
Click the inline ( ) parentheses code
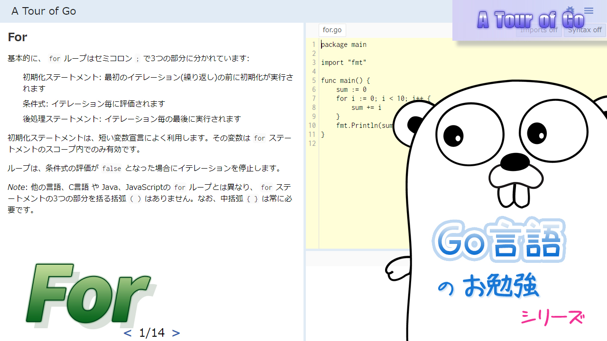click(136, 199)
